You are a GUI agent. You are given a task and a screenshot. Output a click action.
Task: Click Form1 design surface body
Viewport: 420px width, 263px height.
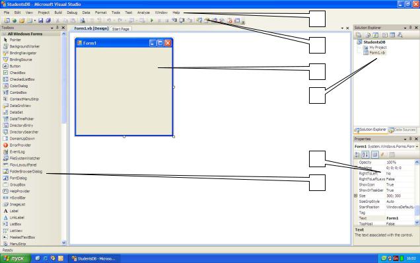click(123, 91)
